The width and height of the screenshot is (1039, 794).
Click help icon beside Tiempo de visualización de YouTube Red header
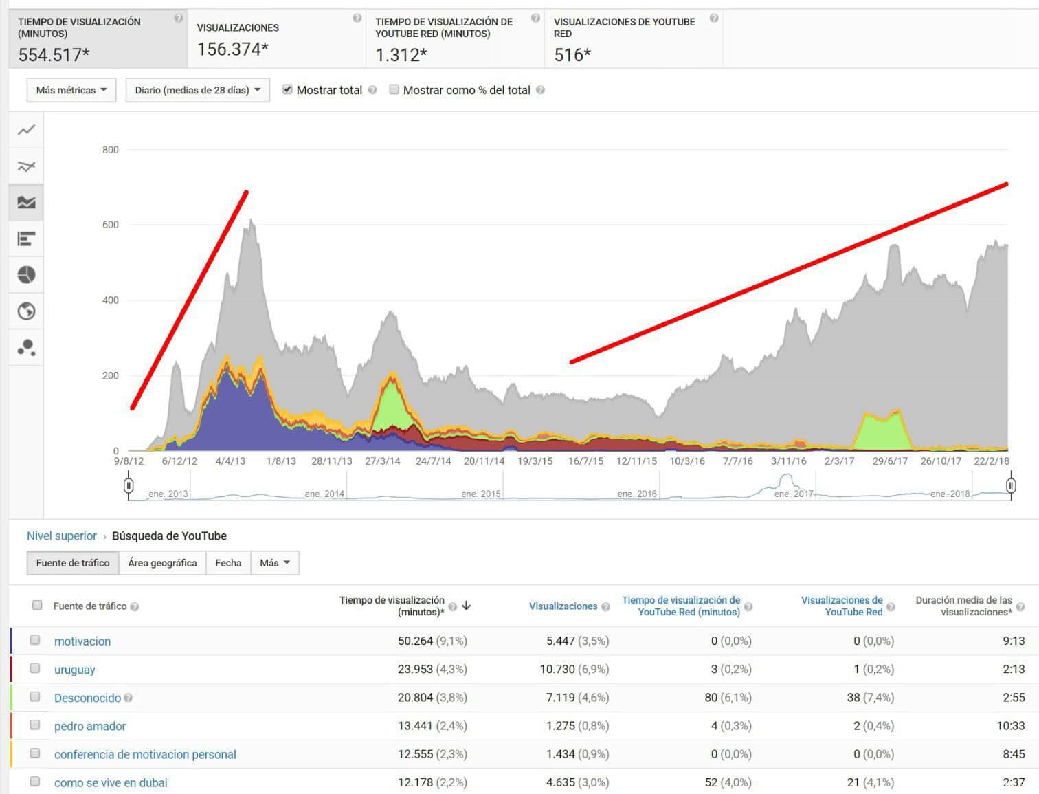(x=748, y=606)
